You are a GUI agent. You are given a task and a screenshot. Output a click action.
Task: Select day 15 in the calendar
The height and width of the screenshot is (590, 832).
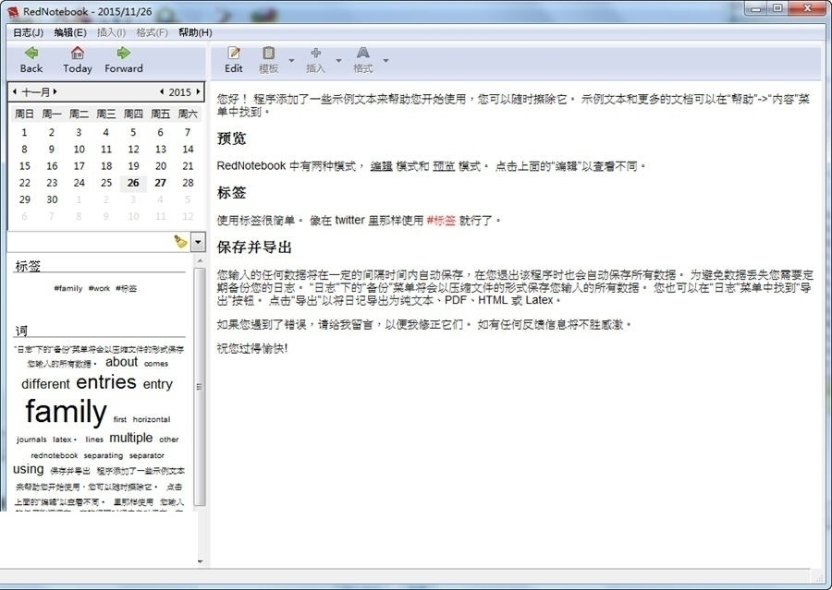[x=24, y=166]
